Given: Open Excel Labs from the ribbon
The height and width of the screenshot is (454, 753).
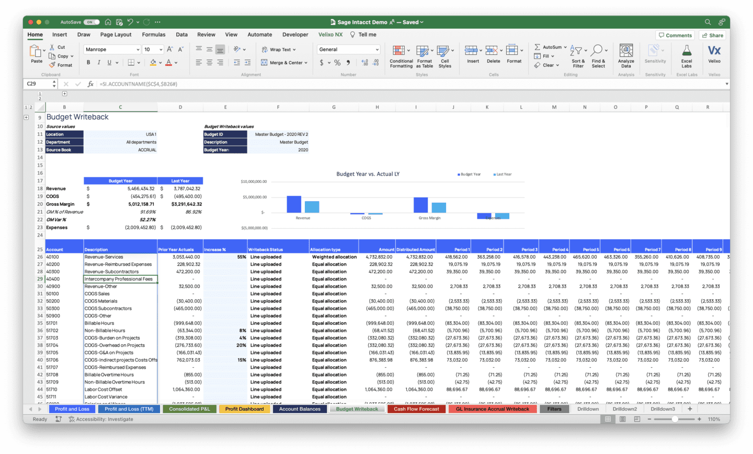Looking at the screenshot, I should pyautogui.click(x=687, y=54).
